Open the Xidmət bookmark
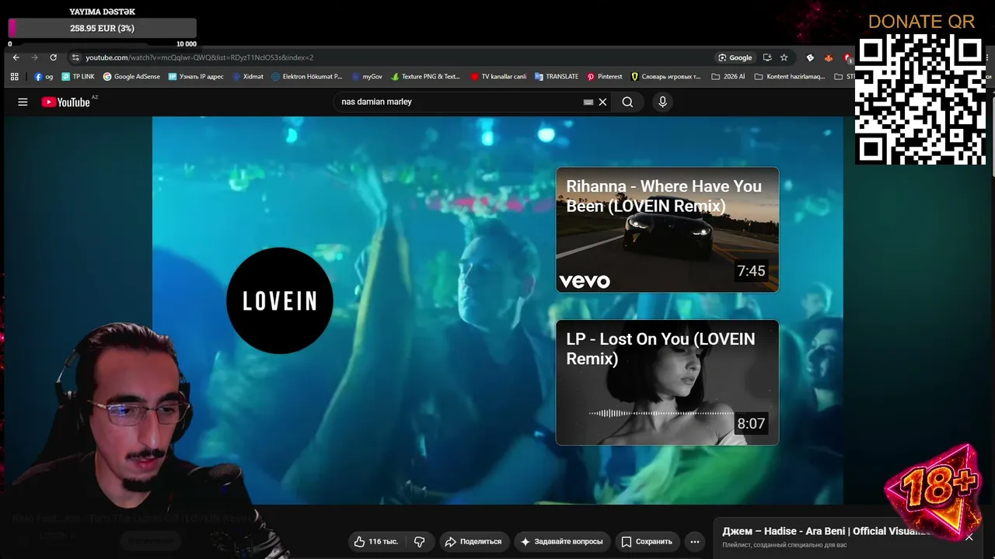This screenshot has height=559, width=995. 248,77
